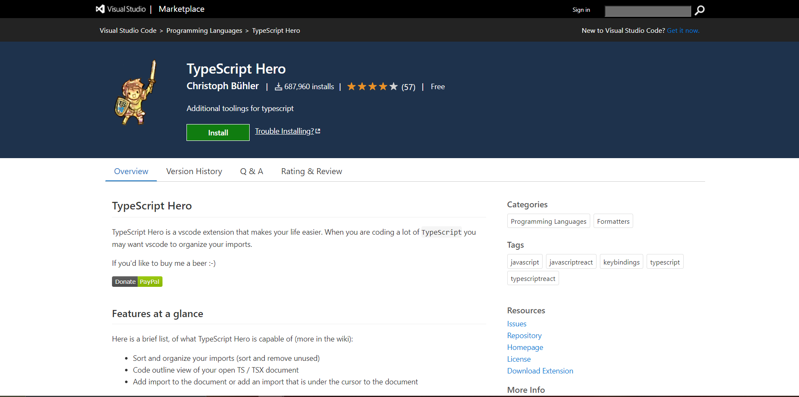Click the Donate PayPal badge

click(137, 282)
